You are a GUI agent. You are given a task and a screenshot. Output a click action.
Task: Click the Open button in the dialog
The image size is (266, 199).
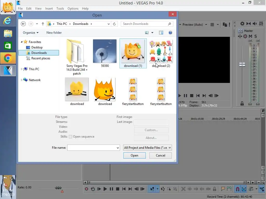134,155
